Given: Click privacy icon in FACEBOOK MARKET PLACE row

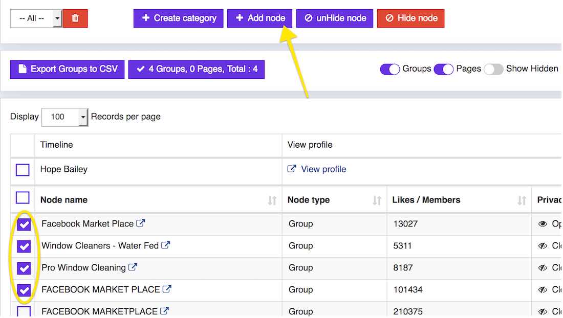Looking at the screenshot, I should (543, 290).
